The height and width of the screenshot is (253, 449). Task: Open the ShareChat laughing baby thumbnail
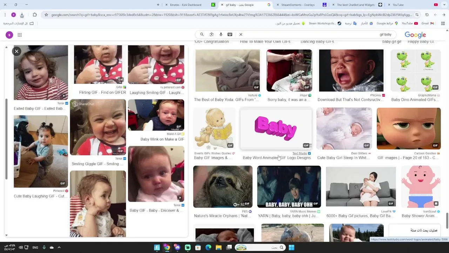[98, 127]
